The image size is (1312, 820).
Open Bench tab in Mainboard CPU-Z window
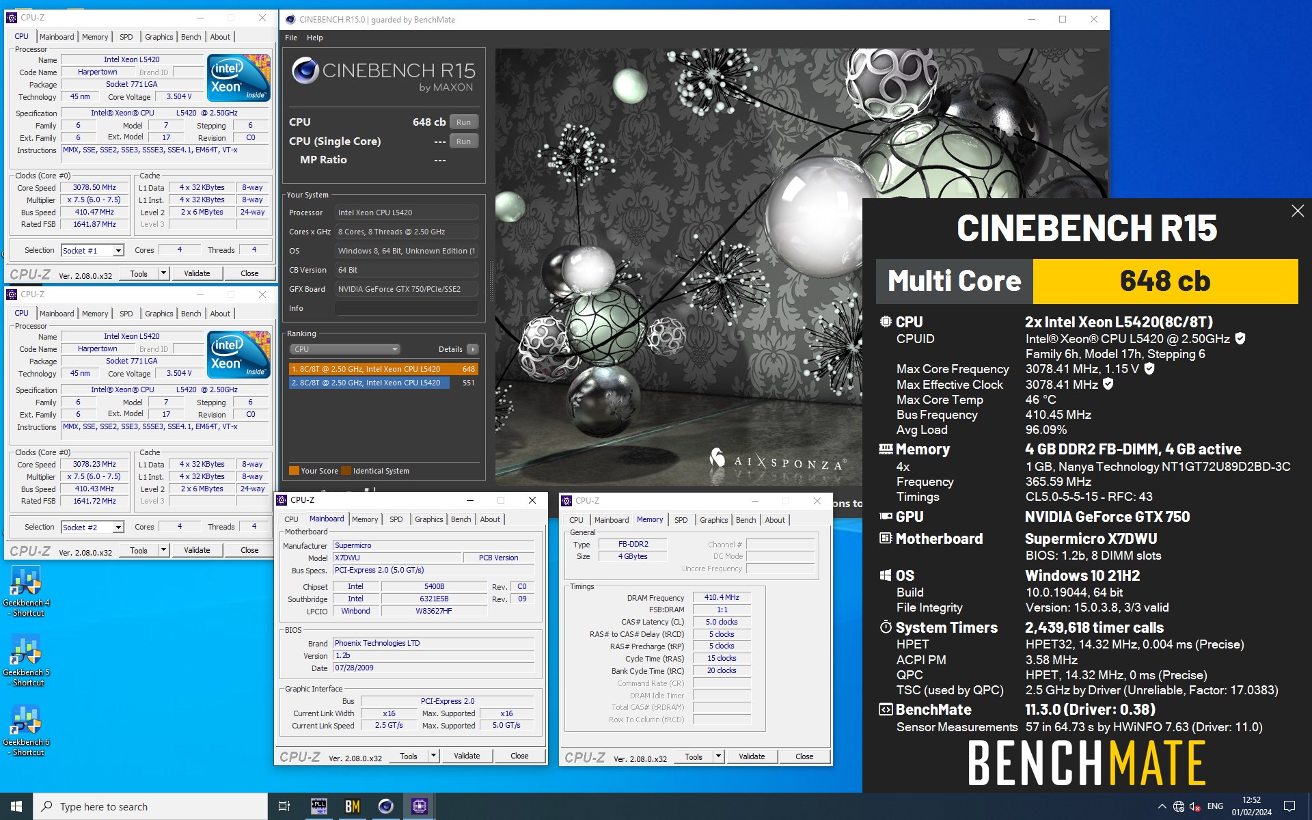[x=461, y=519]
